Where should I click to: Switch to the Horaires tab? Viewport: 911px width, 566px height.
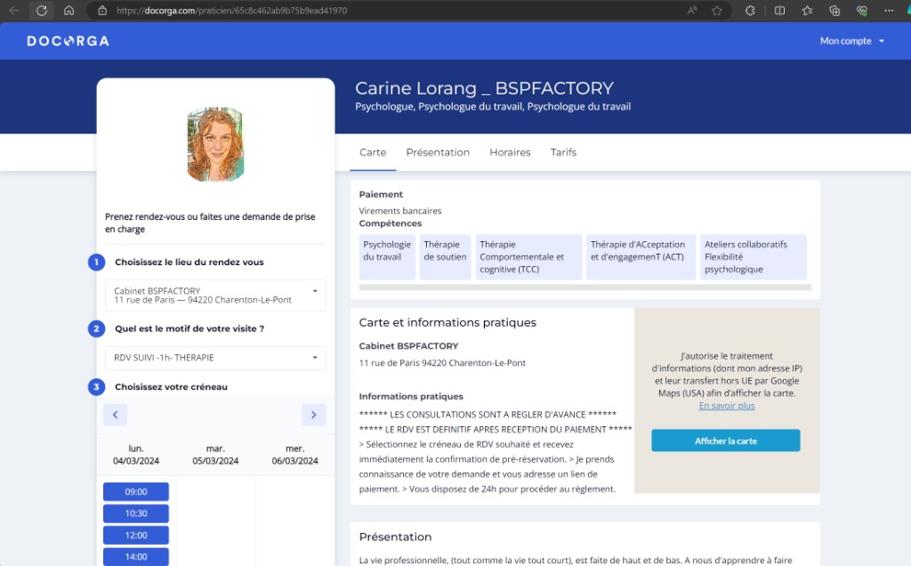[510, 152]
